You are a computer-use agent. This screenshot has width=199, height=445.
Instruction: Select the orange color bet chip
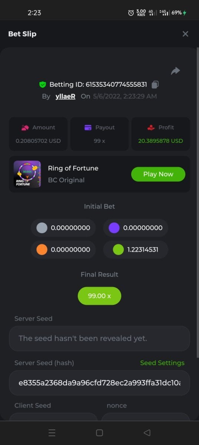click(x=63, y=250)
